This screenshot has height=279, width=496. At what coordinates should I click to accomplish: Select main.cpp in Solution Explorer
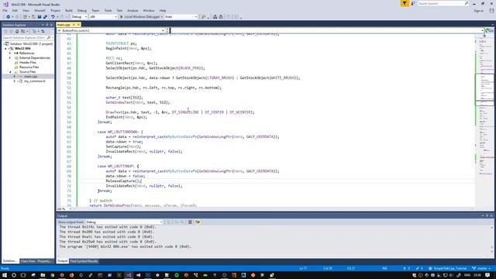point(31,77)
